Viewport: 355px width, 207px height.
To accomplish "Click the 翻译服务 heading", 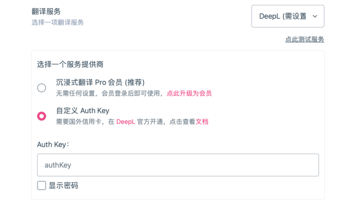I will [x=46, y=11].
